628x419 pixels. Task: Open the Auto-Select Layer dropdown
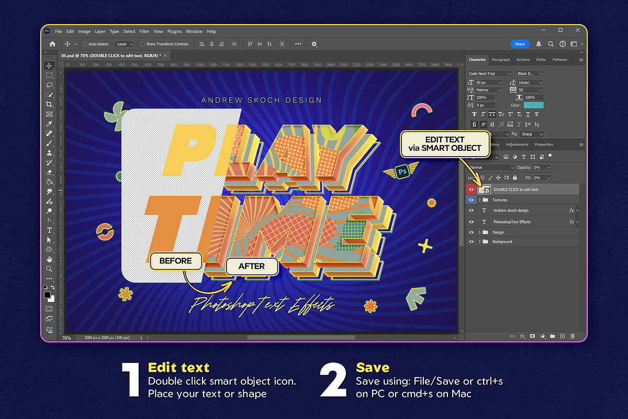pyautogui.click(x=125, y=45)
